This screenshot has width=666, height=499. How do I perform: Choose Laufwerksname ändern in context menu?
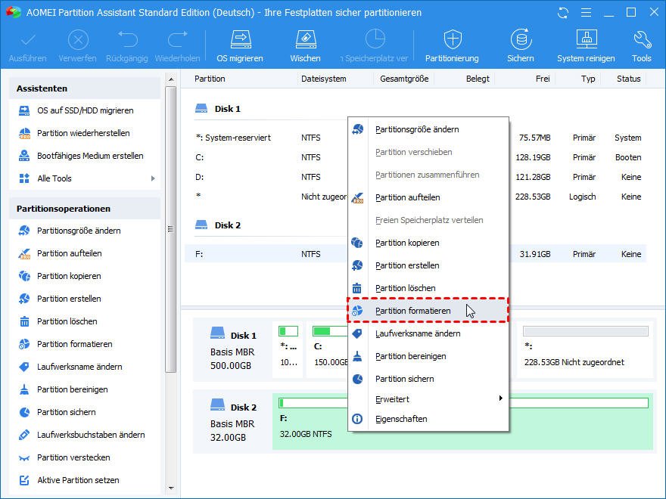(x=428, y=333)
